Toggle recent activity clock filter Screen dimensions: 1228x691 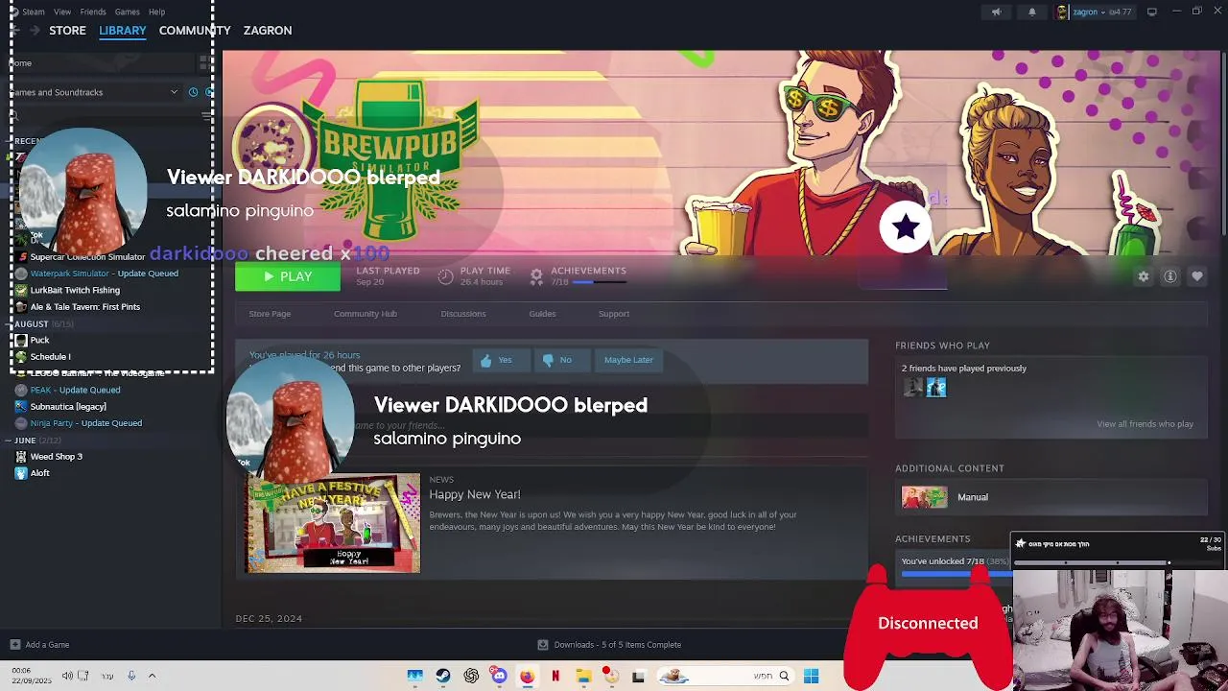(x=193, y=92)
